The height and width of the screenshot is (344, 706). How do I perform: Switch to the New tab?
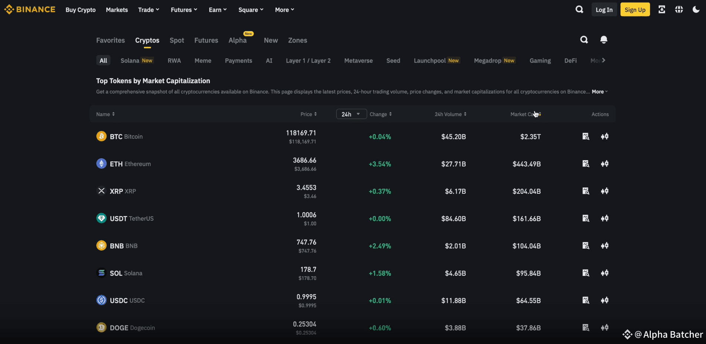271,40
